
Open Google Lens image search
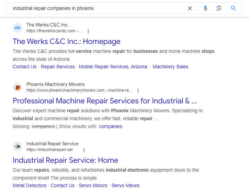tap(219, 8)
